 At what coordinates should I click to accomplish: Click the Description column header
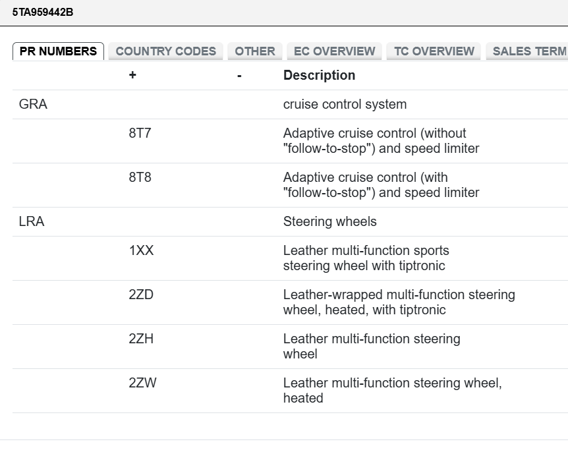pos(319,75)
